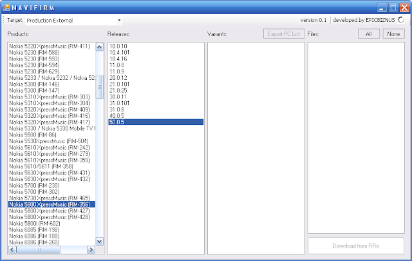412x261 pixels.
Task: Select highlighted release 50.0.5
Action: pyautogui.click(x=156, y=122)
